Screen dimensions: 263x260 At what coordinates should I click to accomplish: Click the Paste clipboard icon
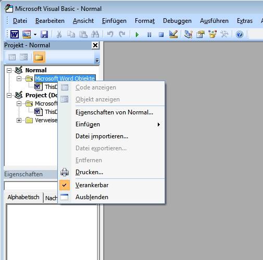tap(83, 34)
